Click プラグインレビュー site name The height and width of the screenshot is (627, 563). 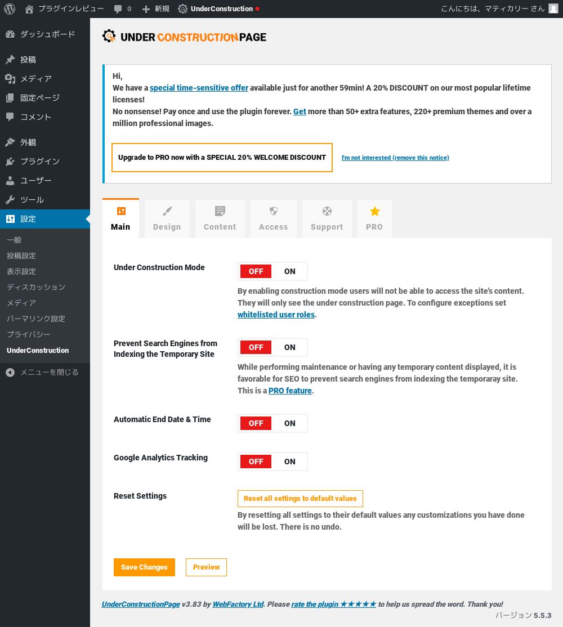pyautogui.click(x=71, y=9)
